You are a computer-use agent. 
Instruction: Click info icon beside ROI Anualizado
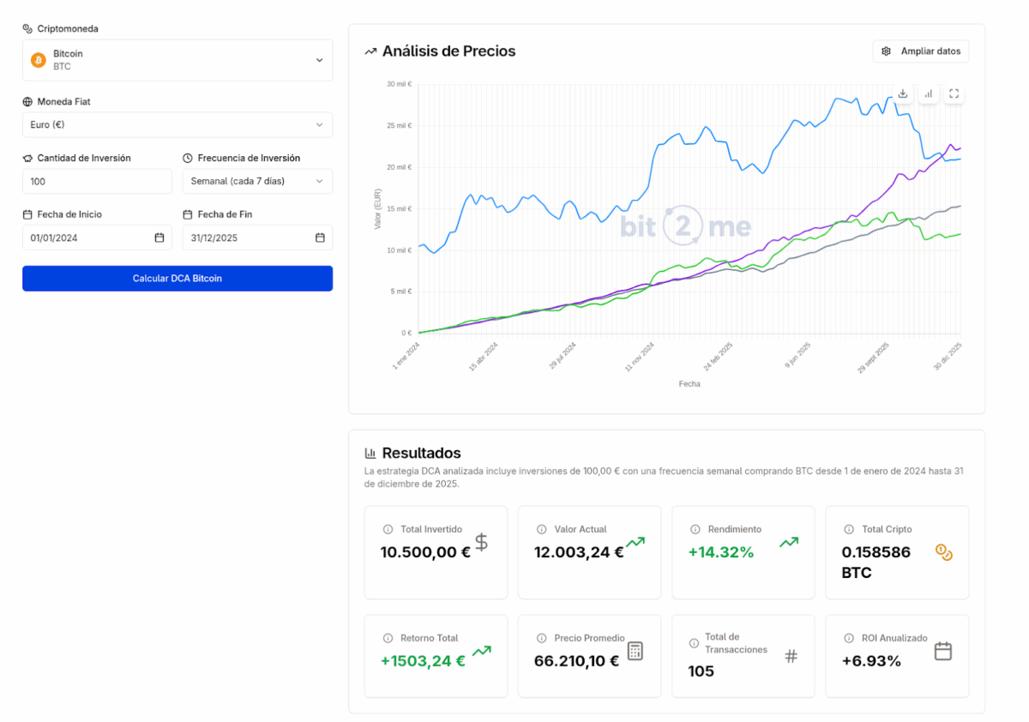(849, 638)
